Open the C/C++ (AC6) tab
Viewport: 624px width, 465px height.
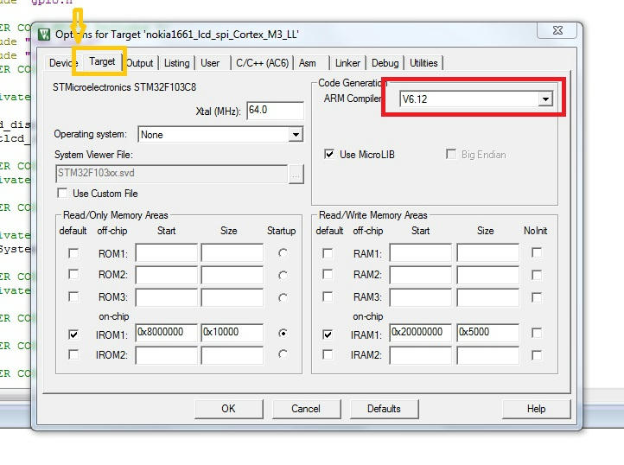262,63
